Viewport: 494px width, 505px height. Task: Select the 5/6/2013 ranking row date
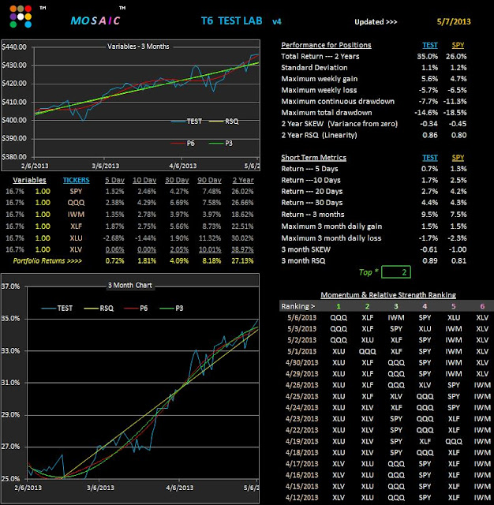tap(301, 317)
